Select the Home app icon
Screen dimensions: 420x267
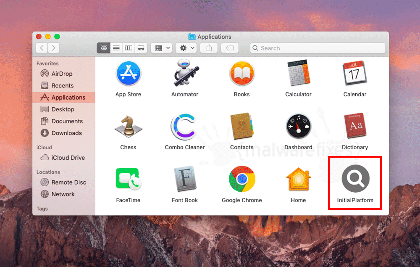point(298,179)
